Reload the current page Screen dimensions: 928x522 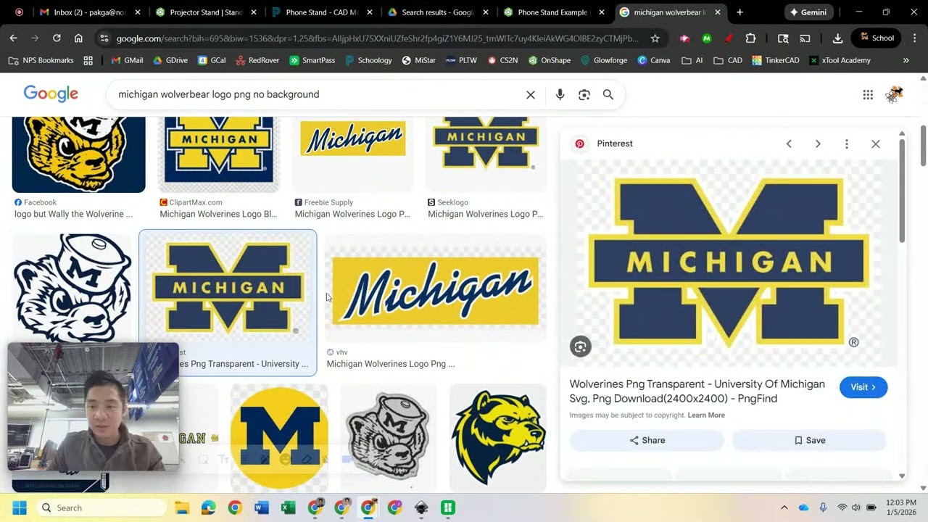pyautogui.click(x=57, y=38)
